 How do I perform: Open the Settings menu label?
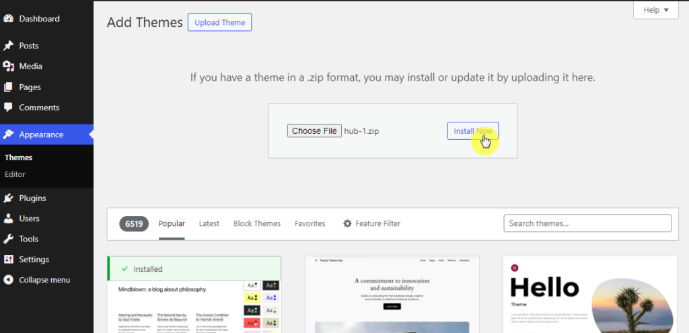(34, 259)
